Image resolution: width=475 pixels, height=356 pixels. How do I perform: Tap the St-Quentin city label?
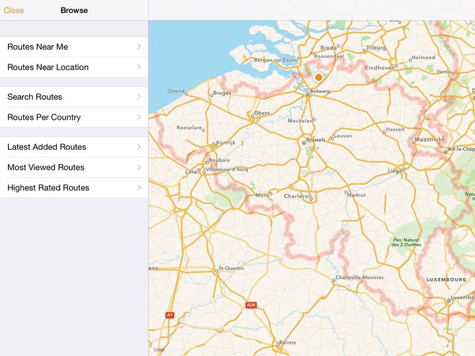[x=231, y=268]
